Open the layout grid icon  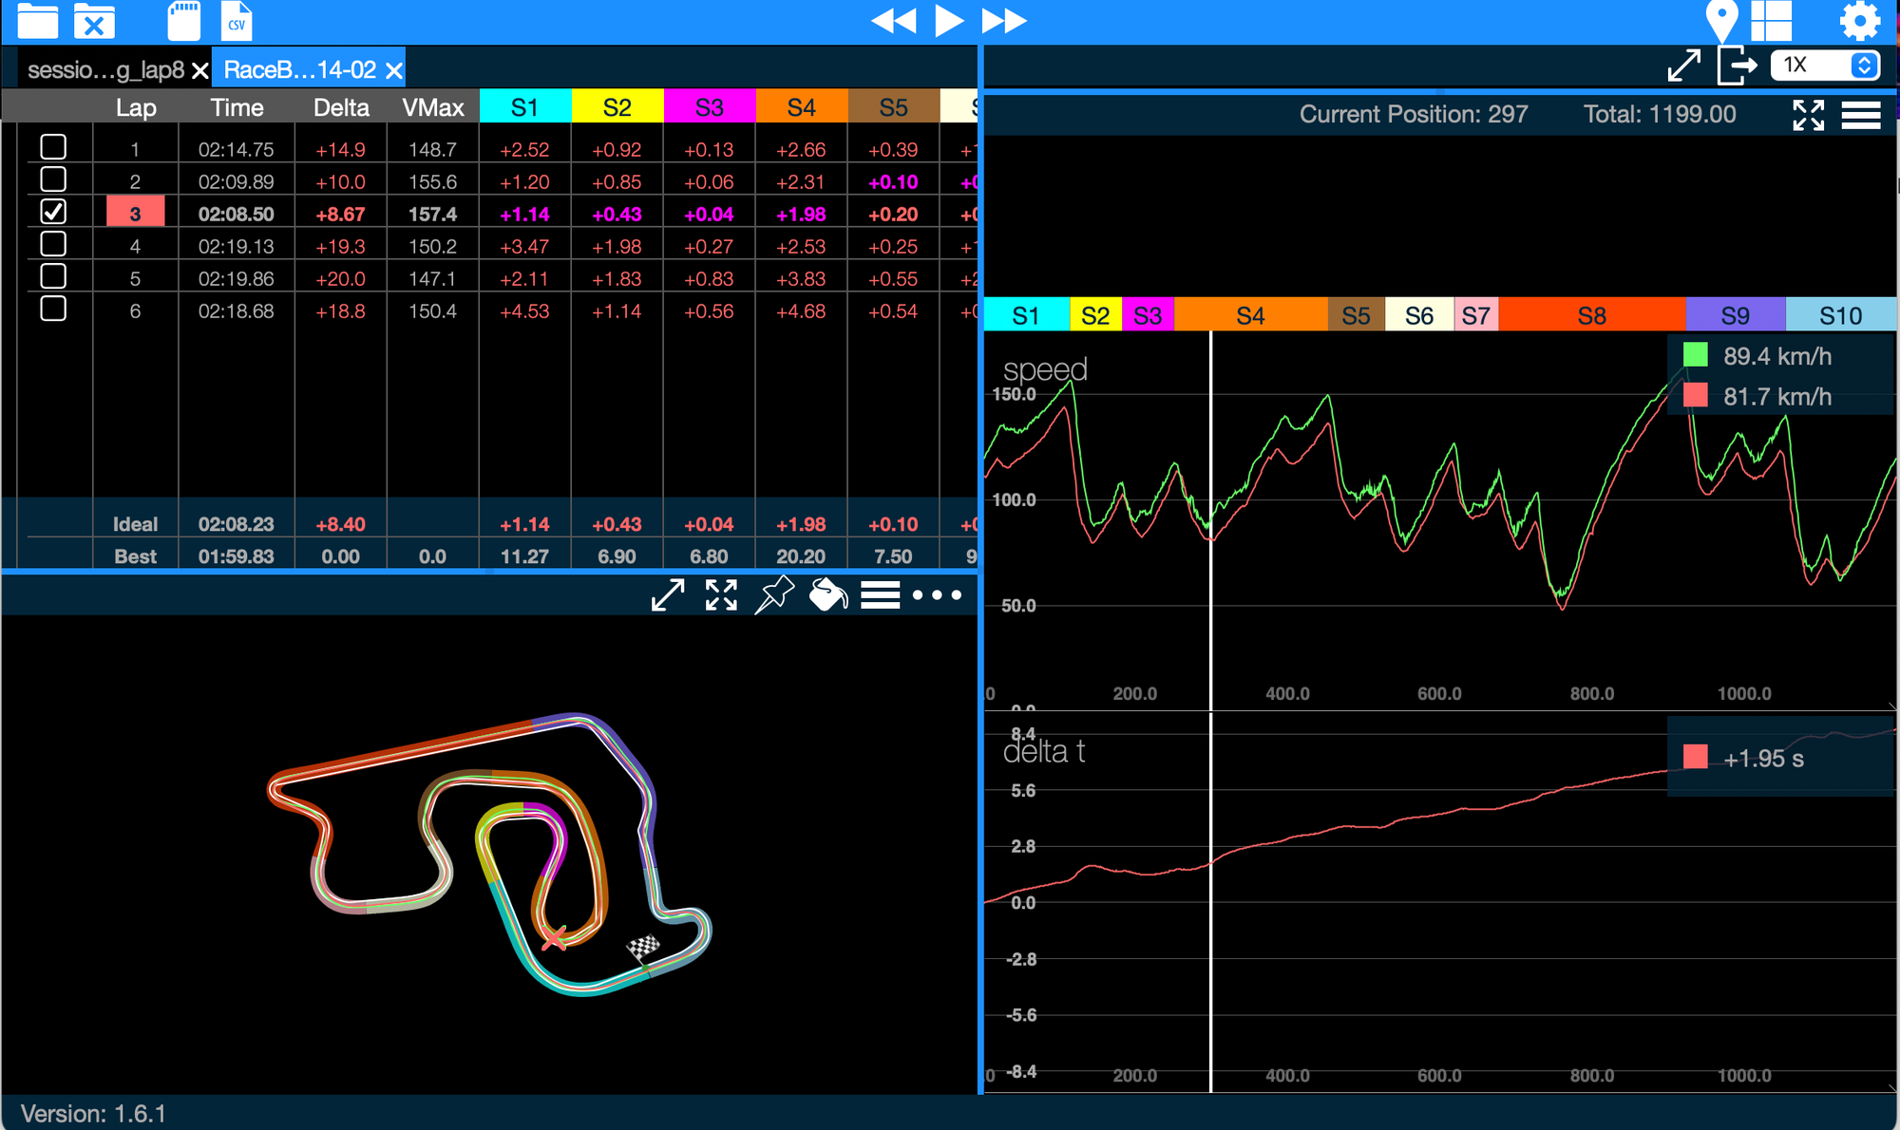pos(1772,21)
